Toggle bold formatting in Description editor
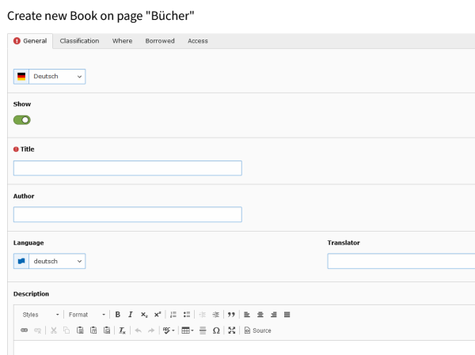 pyautogui.click(x=117, y=315)
